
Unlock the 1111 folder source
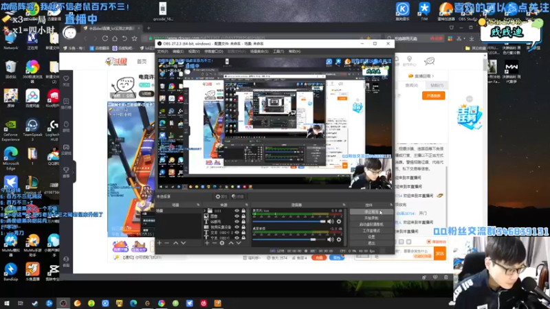coord(243,211)
